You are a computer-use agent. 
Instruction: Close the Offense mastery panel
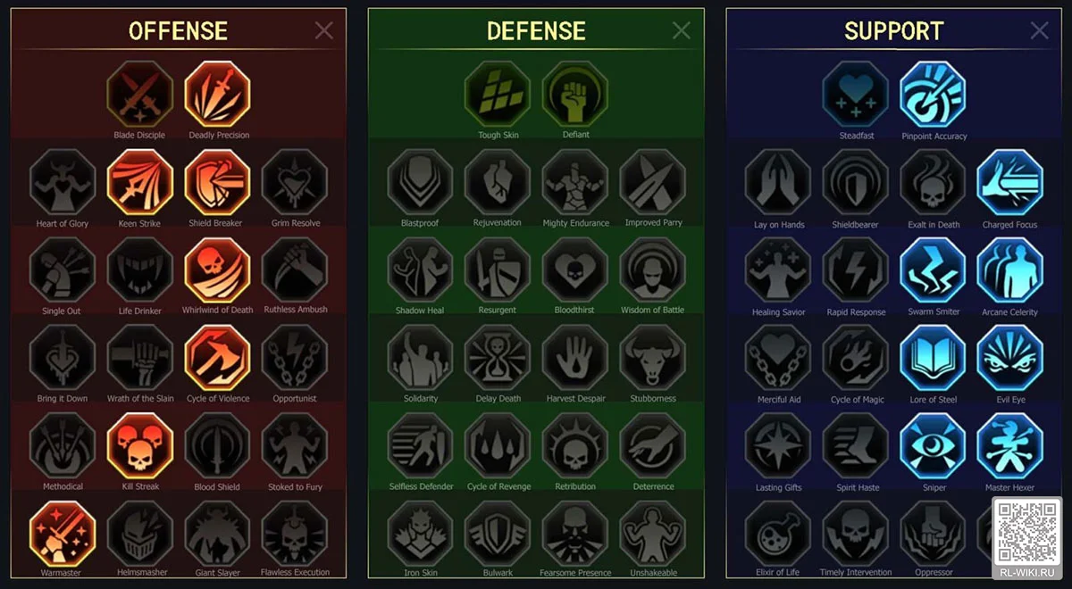click(x=324, y=30)
